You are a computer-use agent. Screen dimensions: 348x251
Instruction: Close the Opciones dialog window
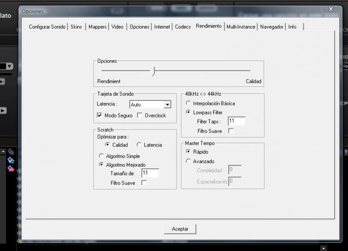331,9
